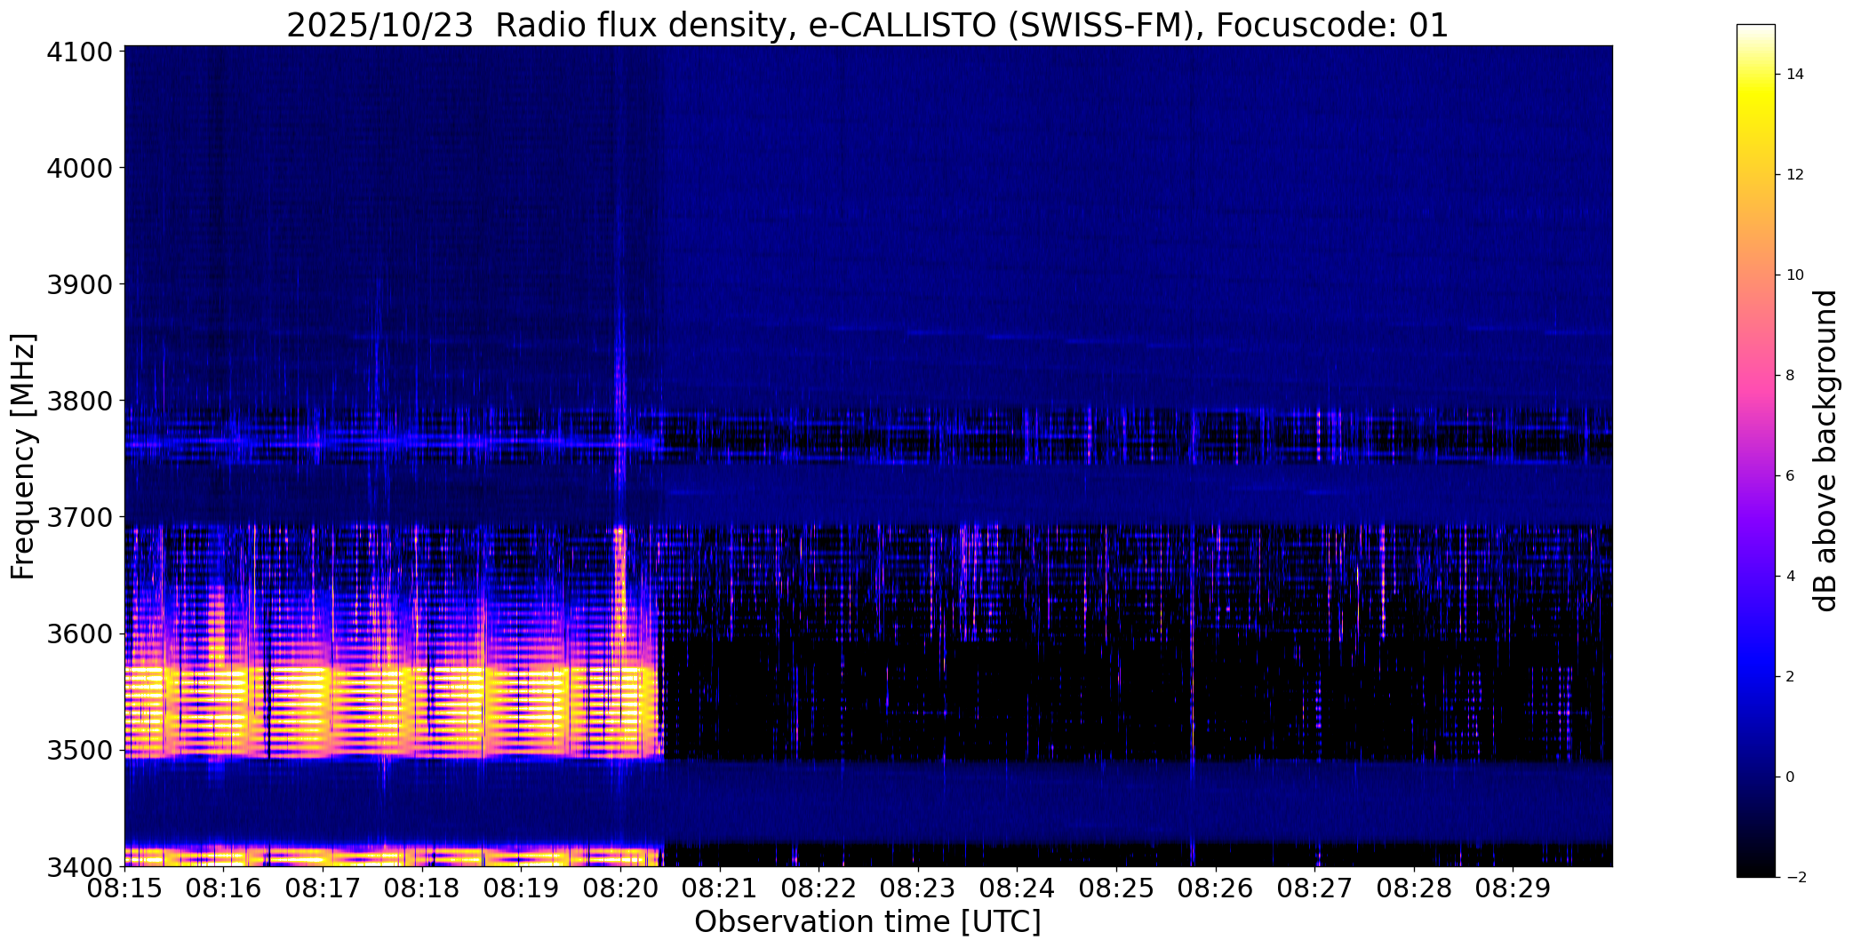Screen dimensions: 1853x948
Task: Click the colorbar tick label −2
Action: click(1794, 878)
